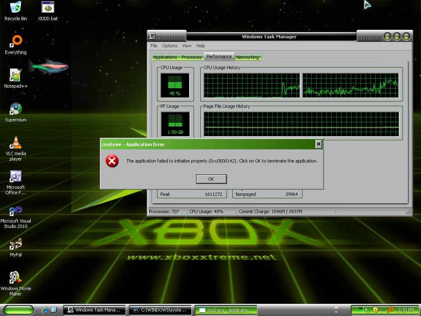Open the File menu in Task Manager
Viewport: 421px width, 316px height.
click(x=154, y=46)
